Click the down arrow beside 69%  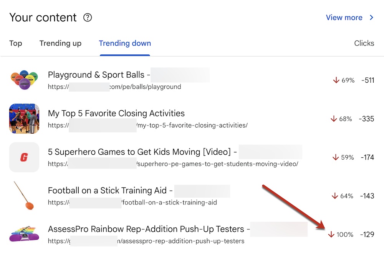[x=336, y=80]
